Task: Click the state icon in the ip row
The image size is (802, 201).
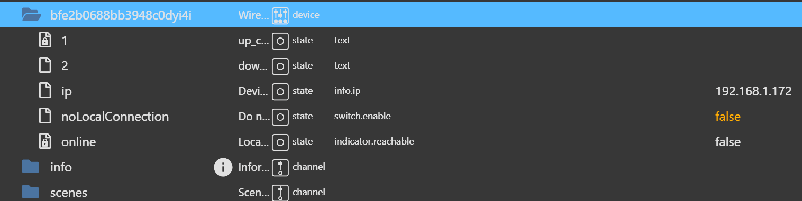Action: (x=280, y=91)
